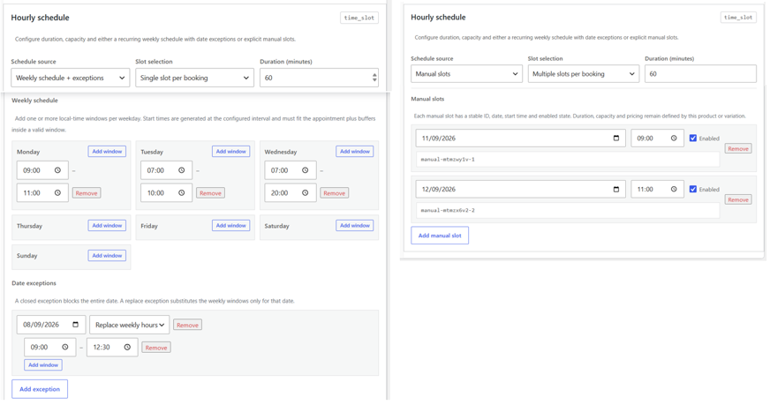Open the Manual slots schedule source dropdown
The height and width of the screenshot is (405, 770).
(x=466, y=73)
